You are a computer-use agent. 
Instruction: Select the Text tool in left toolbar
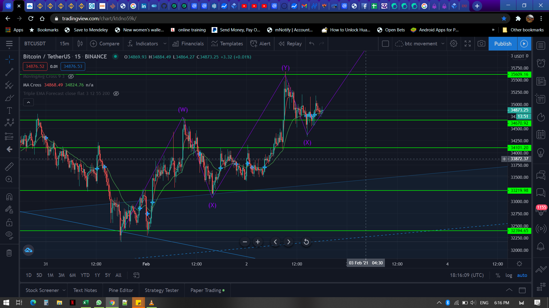pyautogui.click(x=9, y=111)
